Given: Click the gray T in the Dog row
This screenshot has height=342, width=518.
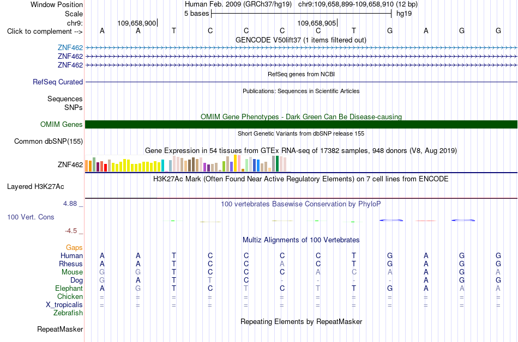Looking at the screenshot, I should coord(210,280).
